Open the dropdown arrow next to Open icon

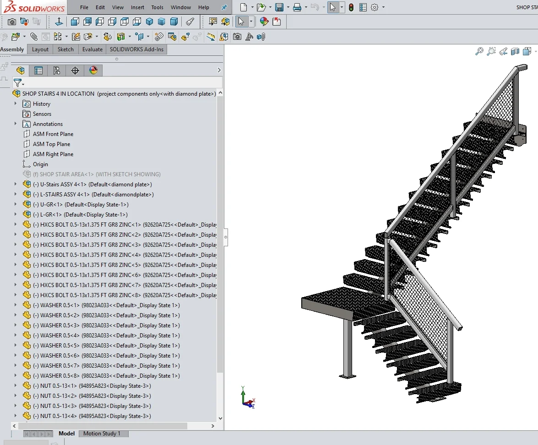[270, 7]
